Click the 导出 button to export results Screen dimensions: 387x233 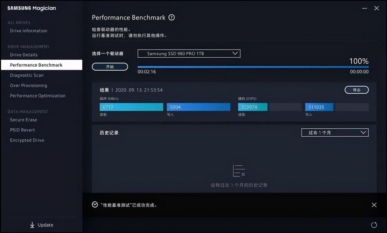click(356, 90)
